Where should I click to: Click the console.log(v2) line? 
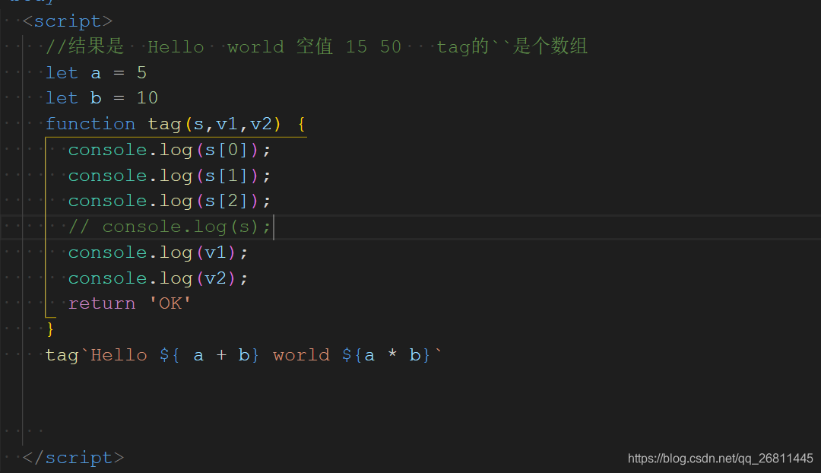[x=157, y=278]
